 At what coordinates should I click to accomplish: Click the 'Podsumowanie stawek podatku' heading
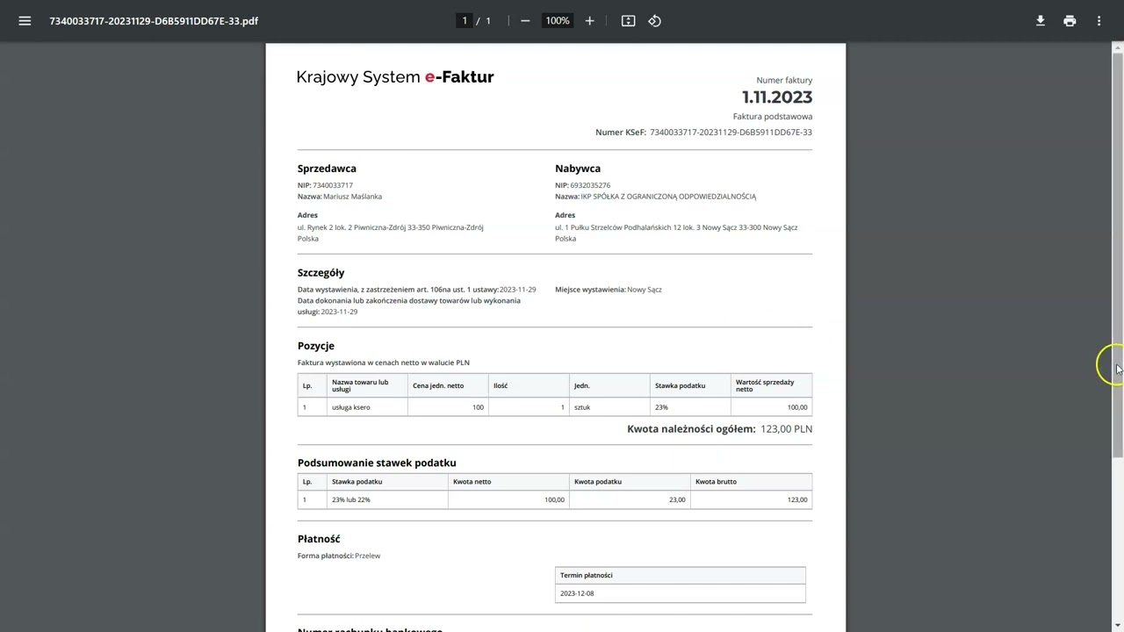point(377,463)
